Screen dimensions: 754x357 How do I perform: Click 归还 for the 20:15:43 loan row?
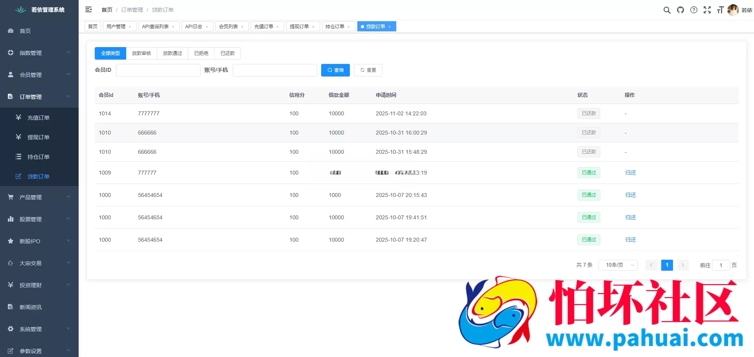click(631, 195)
